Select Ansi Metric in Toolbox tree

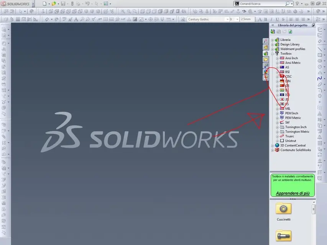[293, 63]
